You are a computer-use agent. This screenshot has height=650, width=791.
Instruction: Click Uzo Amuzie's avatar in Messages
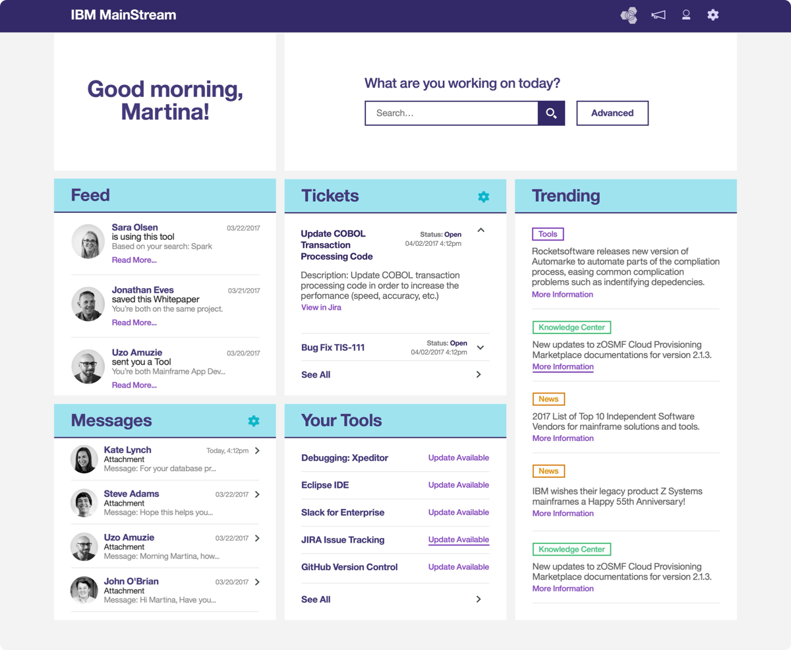(x=84, y=547)
